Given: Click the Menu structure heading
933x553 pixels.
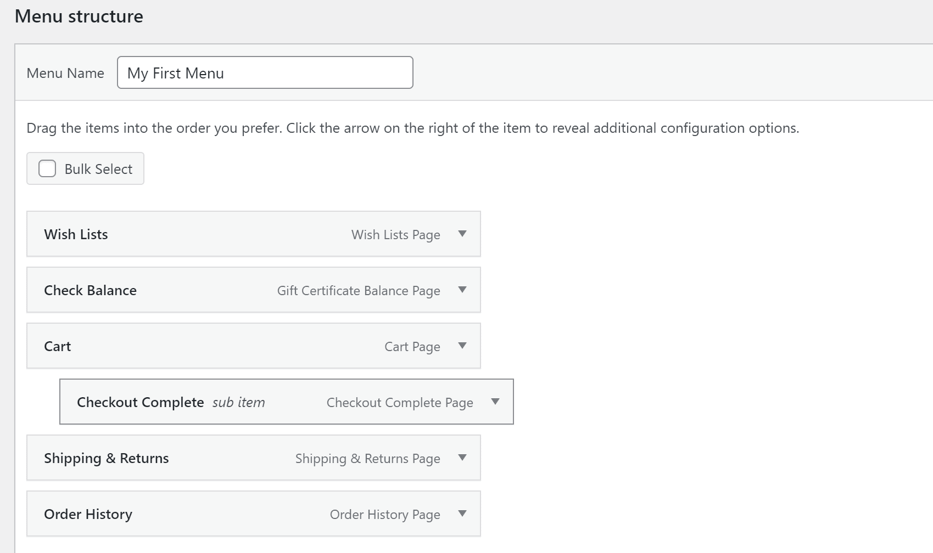Looking at the screenshot, I should 80,16.
